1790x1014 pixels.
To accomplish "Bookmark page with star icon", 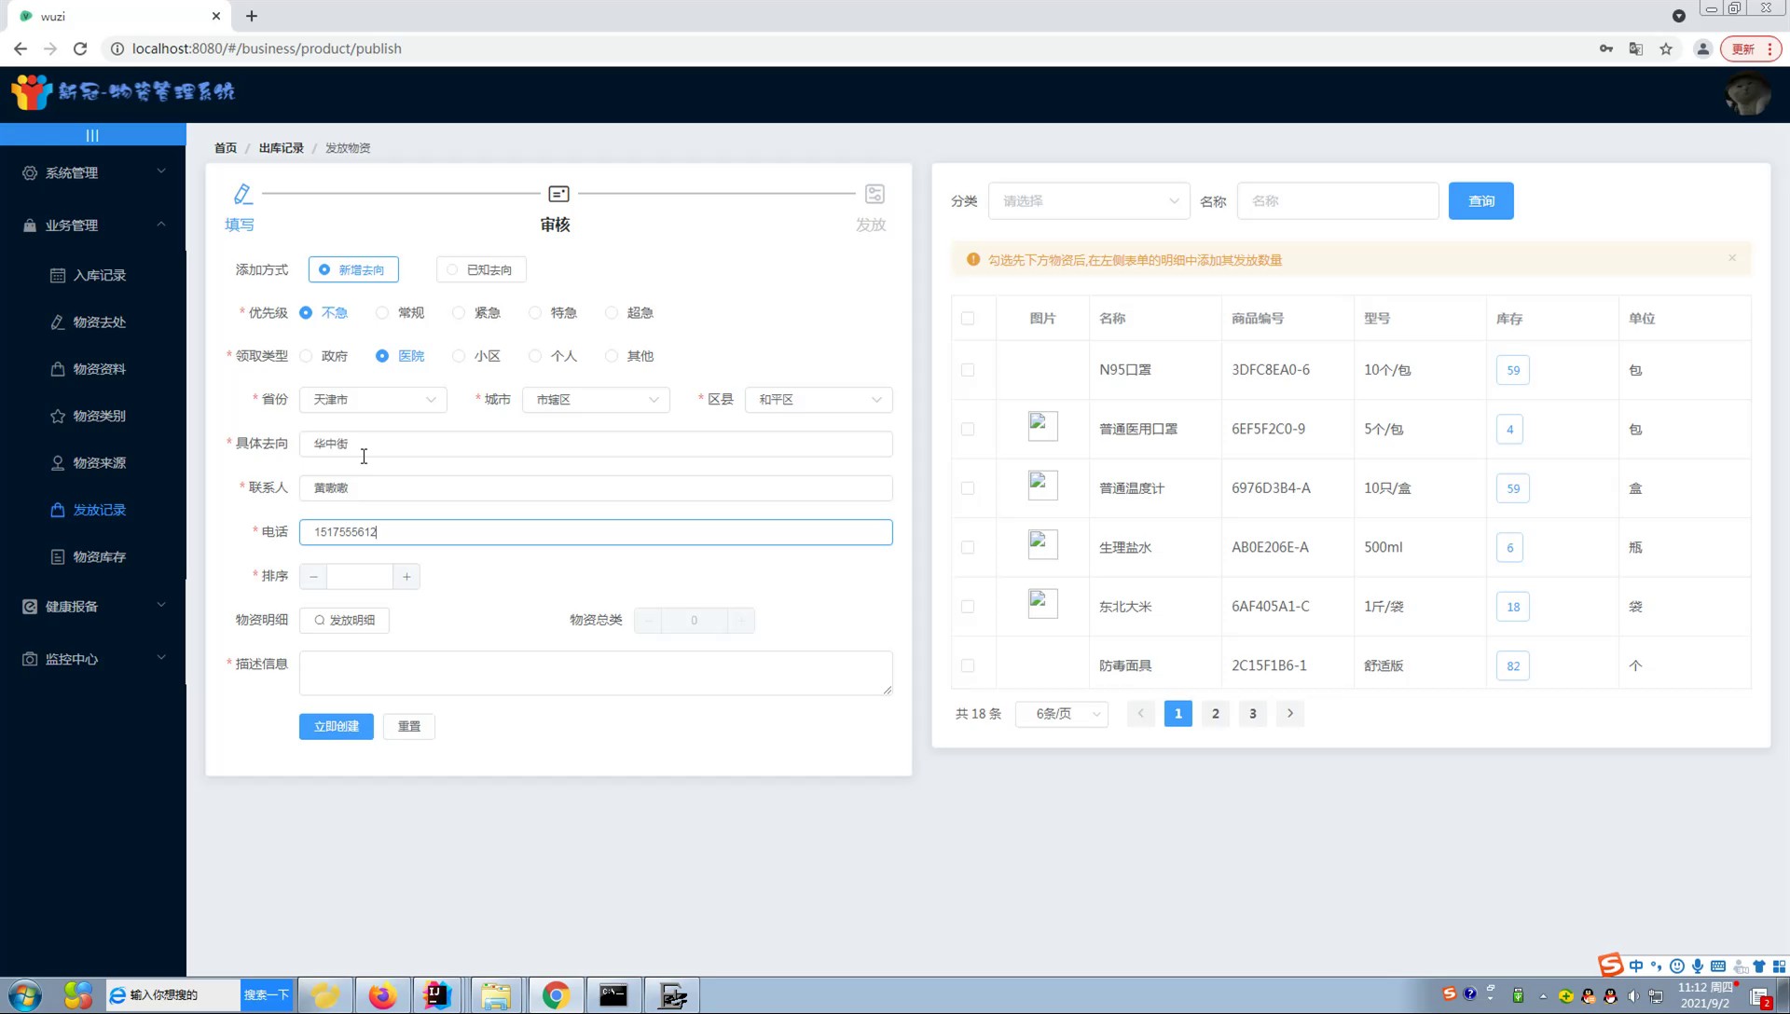I will (x=1666, y=48).
